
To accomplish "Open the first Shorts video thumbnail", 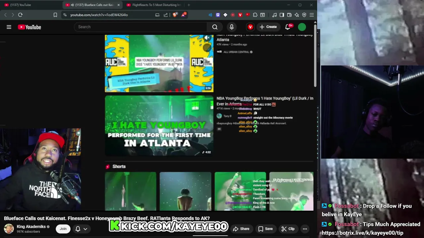I will [x=131, y=191].
